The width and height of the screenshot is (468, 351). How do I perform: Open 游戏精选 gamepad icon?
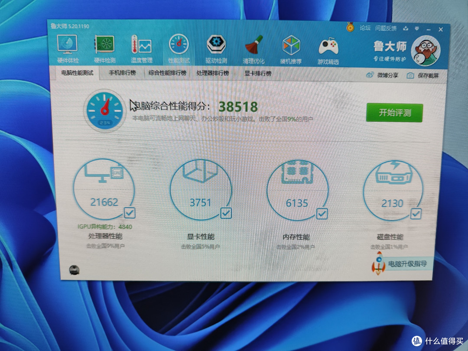tap(328, 46)
